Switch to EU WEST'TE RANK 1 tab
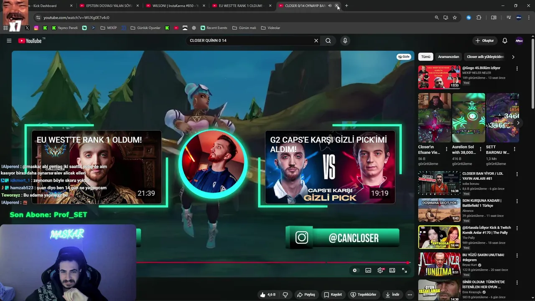Image resolution: width=535 pixels, height=301 pixels. [241, 6]
